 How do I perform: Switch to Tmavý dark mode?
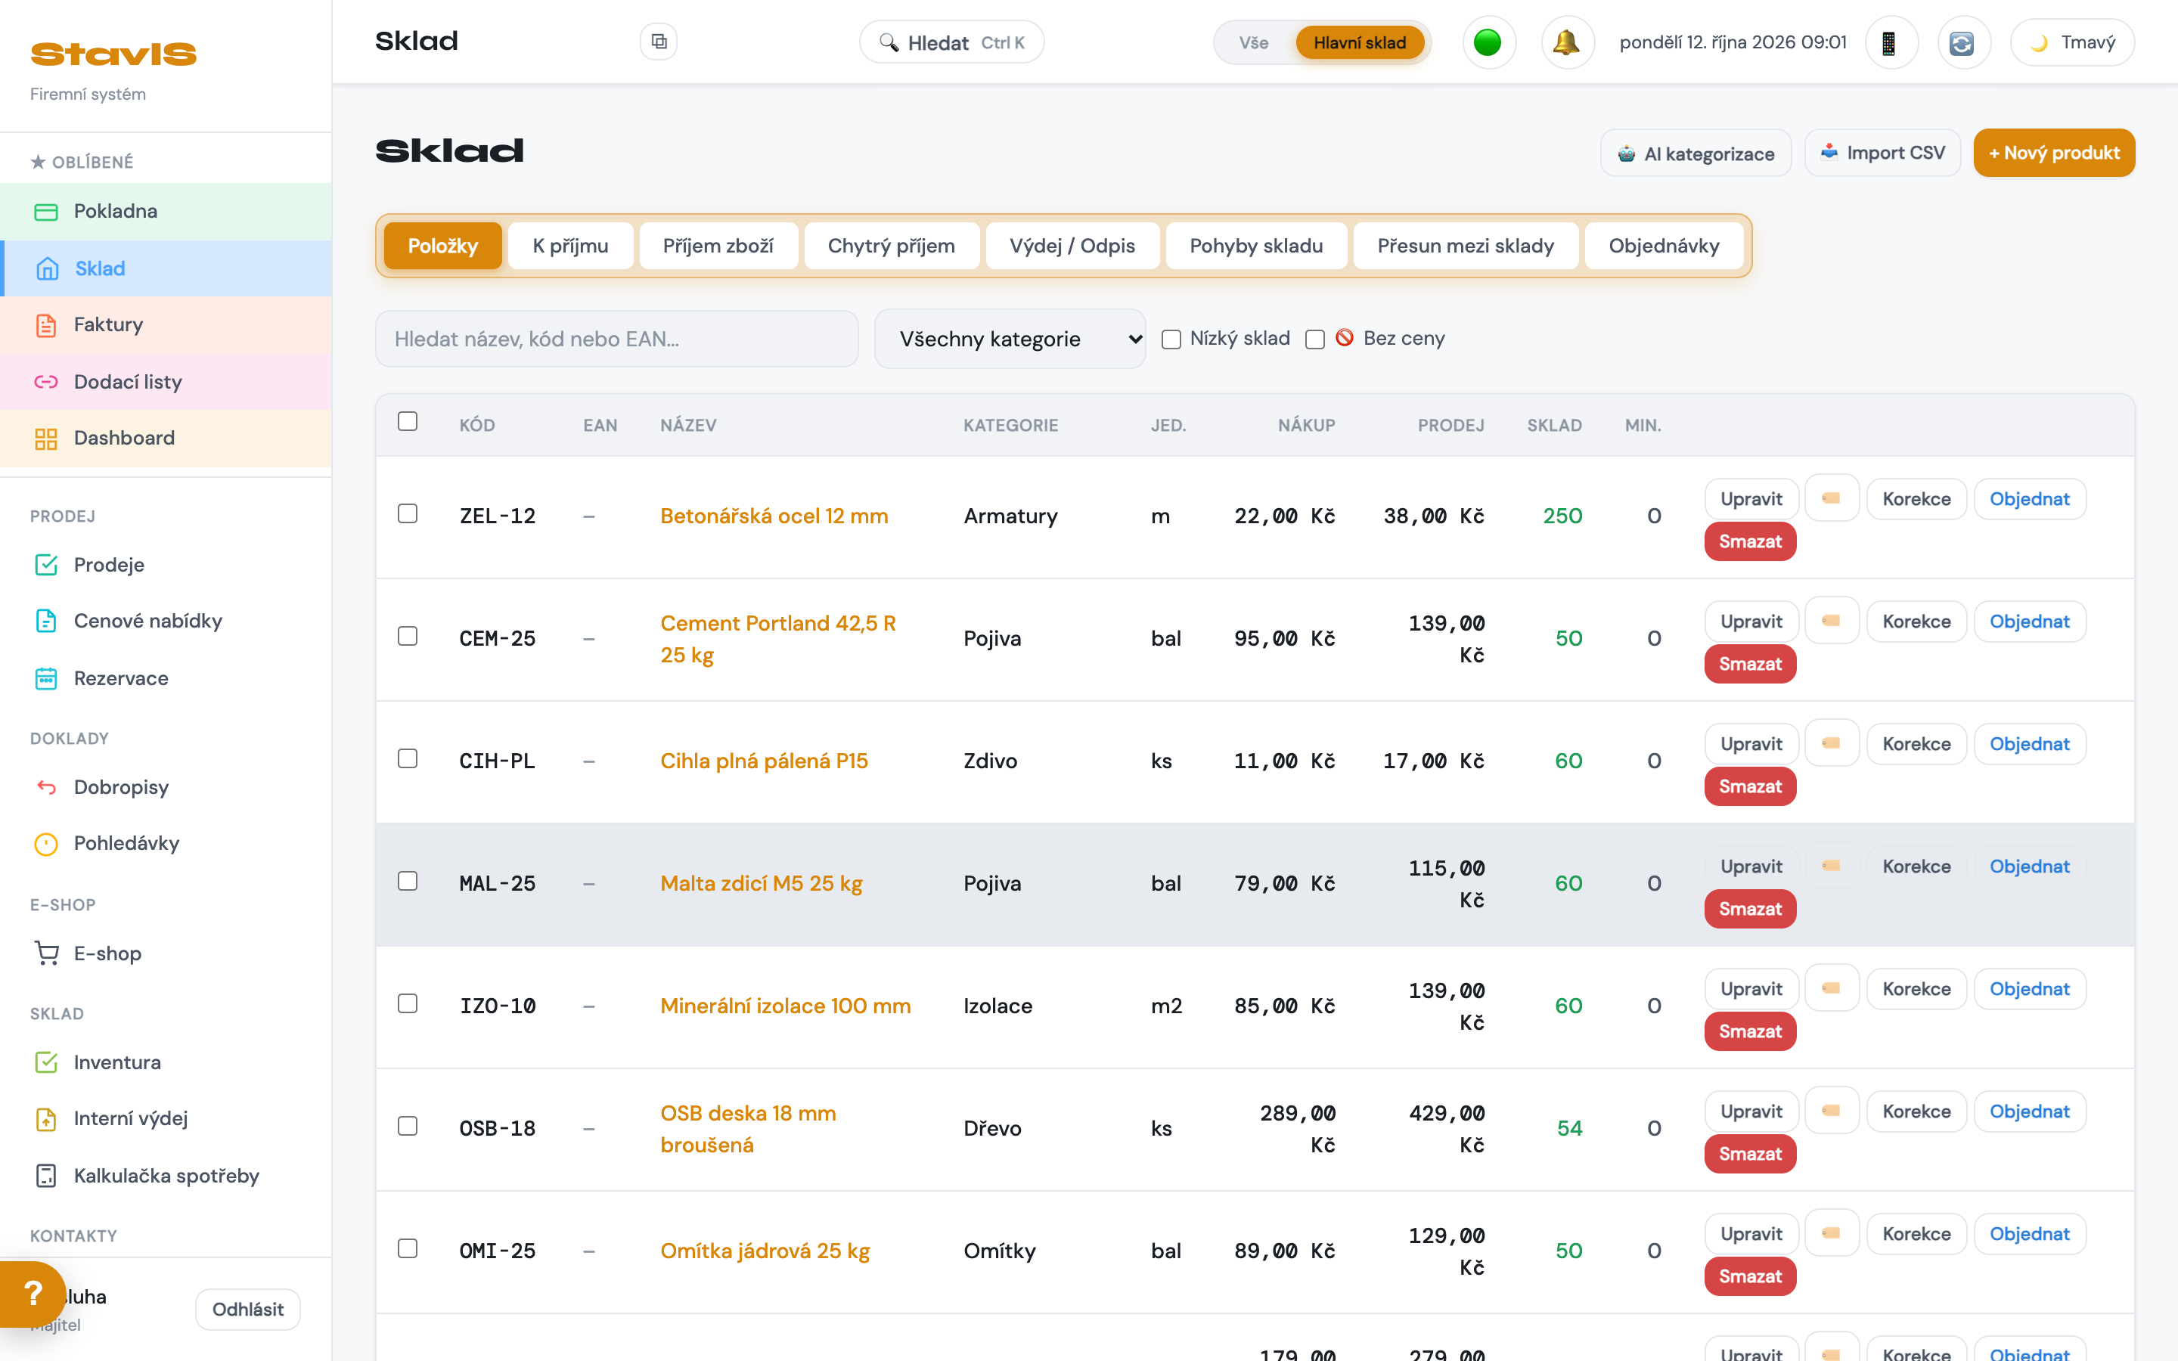(x=2073, y=42)
